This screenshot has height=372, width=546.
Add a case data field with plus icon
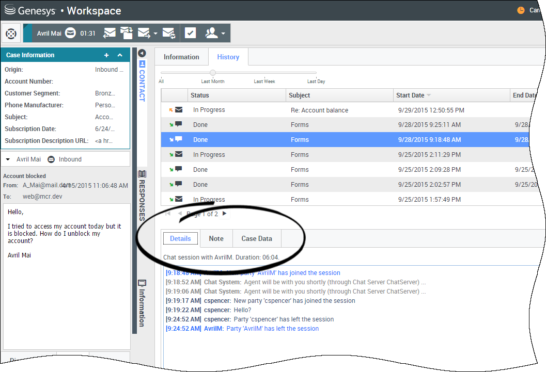106,55
